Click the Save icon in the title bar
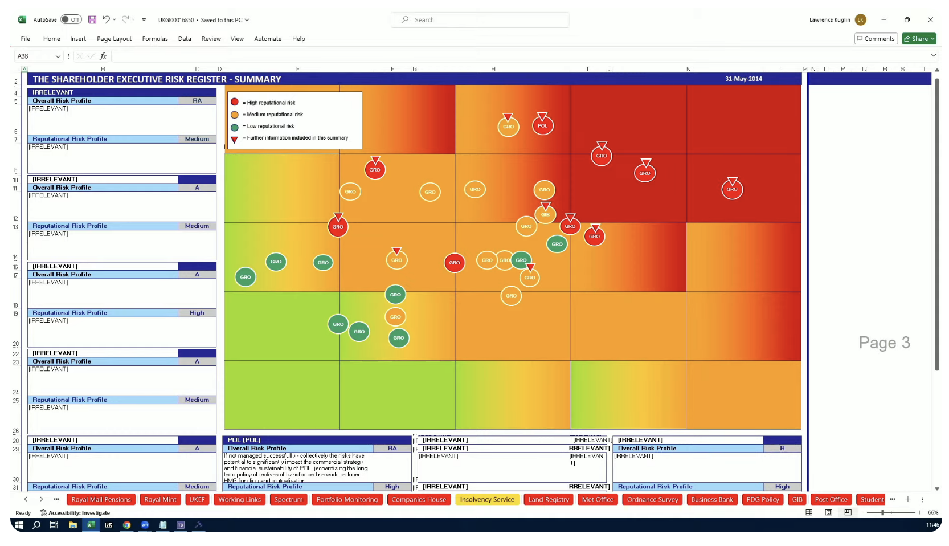 pyautogui.click(x=92, y=19)
